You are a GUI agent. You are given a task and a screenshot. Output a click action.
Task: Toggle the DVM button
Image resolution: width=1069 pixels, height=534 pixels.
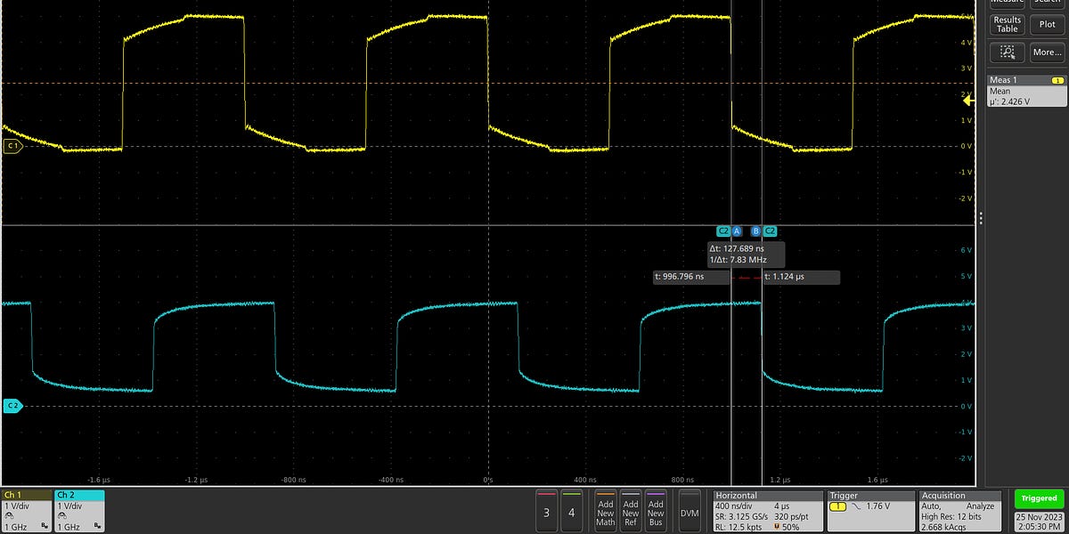[690, 512]
